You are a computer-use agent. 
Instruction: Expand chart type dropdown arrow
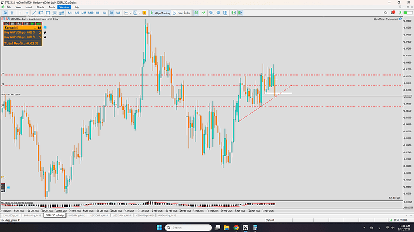[130, 13]
